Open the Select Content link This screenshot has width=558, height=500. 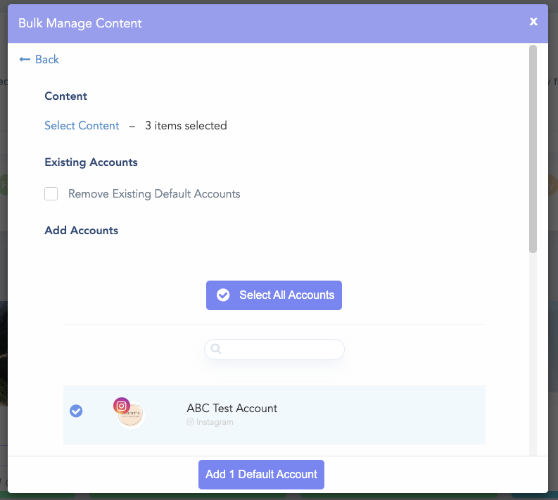click(x=82, y=126)
